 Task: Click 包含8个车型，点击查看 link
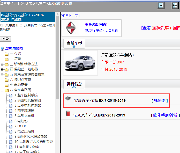101,30
